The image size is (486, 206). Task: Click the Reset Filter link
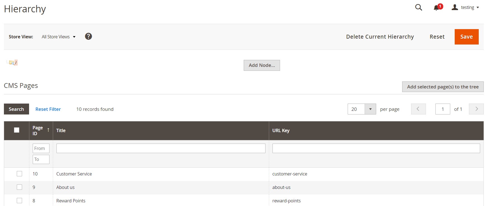(48, 109)
